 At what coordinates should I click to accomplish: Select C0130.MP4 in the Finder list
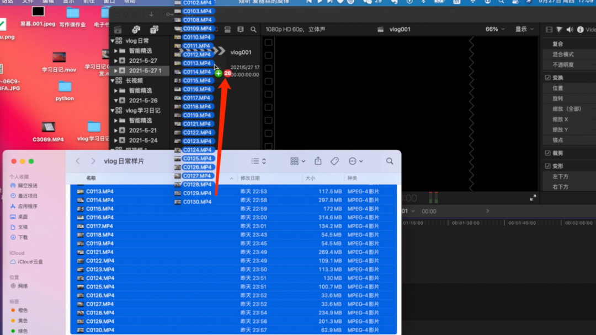[233, 330]
